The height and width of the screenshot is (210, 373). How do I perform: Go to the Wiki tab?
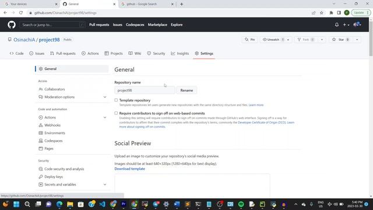pyautogui.click(x=135, y=53)
